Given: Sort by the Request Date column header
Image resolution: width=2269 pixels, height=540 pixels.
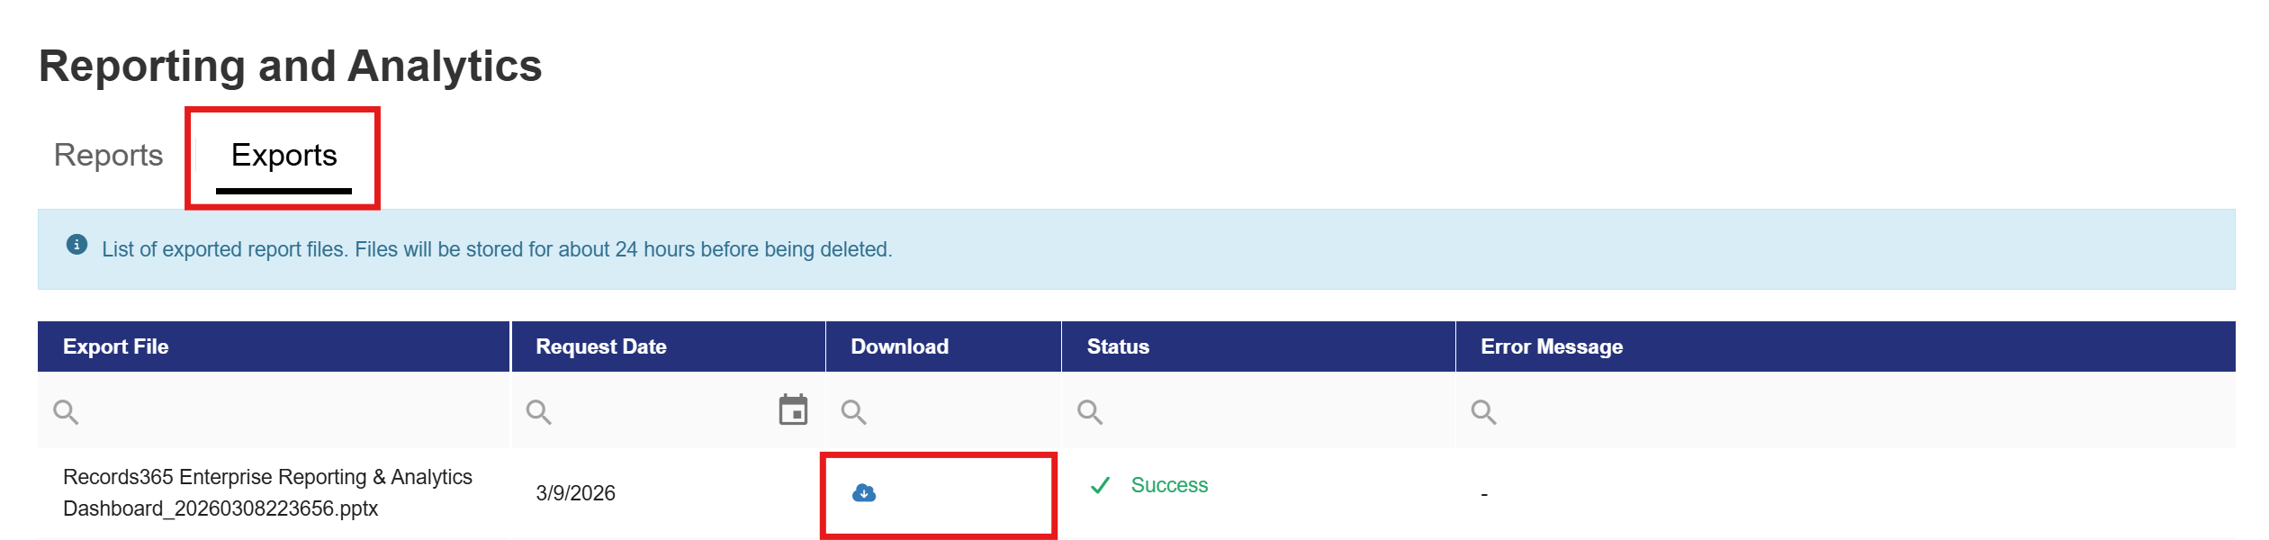Looking at the screenshot, I should [600, 346].
